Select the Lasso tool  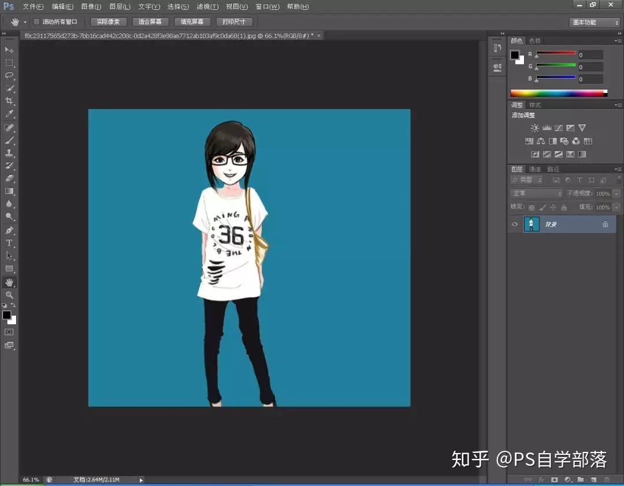pyautogui.click(x=9, y=76)
